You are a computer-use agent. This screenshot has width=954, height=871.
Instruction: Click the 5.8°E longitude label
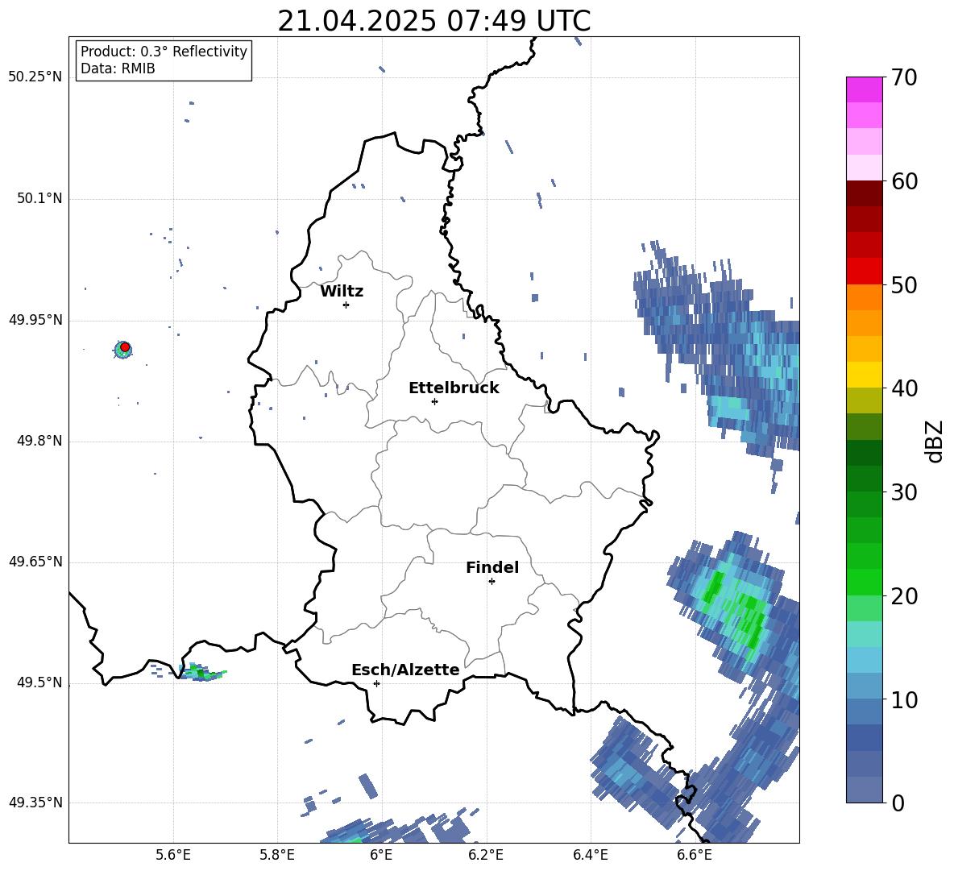click(x=277, y=856)
